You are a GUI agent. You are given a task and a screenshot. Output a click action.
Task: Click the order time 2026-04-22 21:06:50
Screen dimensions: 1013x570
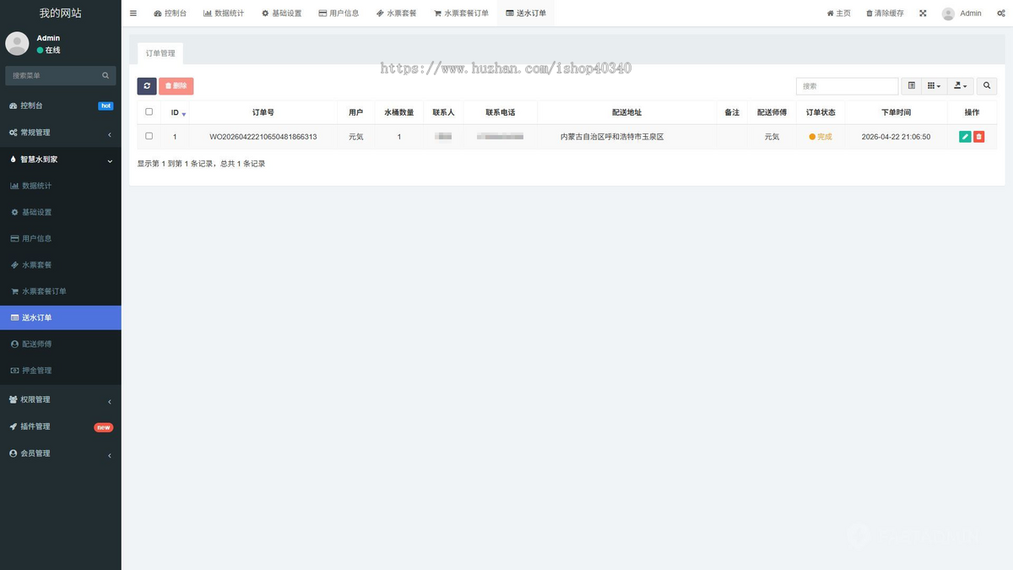point(896,137)
